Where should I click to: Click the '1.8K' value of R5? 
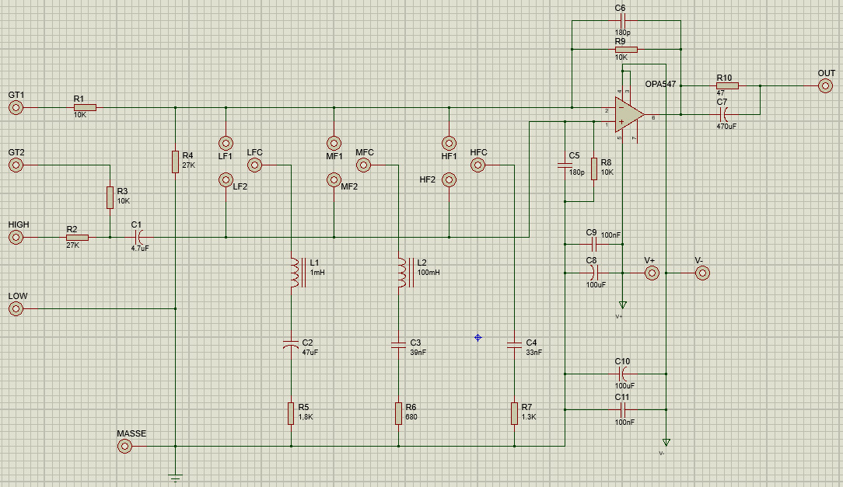coord(306,416)
